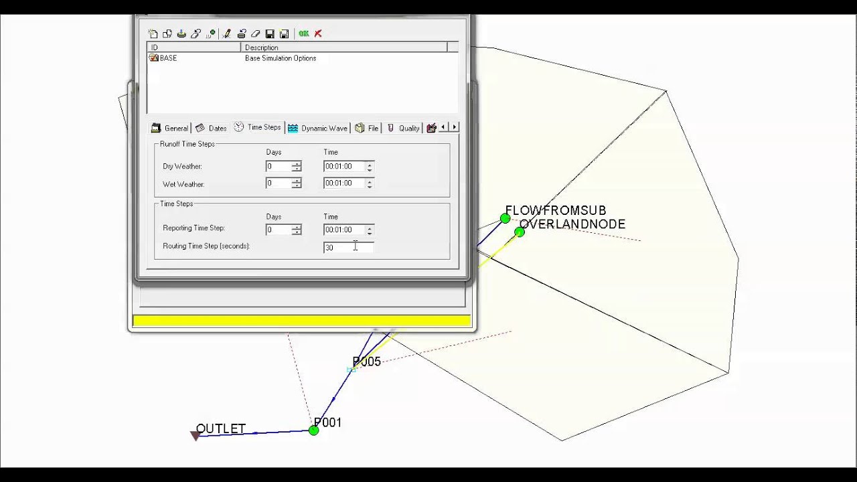
Task: Click the fourth toolbar icon with link shape
Action: pos(196,33)
